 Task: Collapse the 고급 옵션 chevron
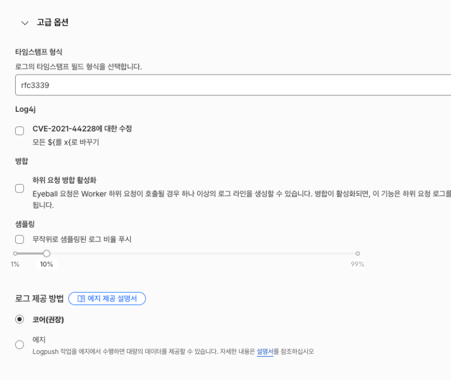click(25, 23)
